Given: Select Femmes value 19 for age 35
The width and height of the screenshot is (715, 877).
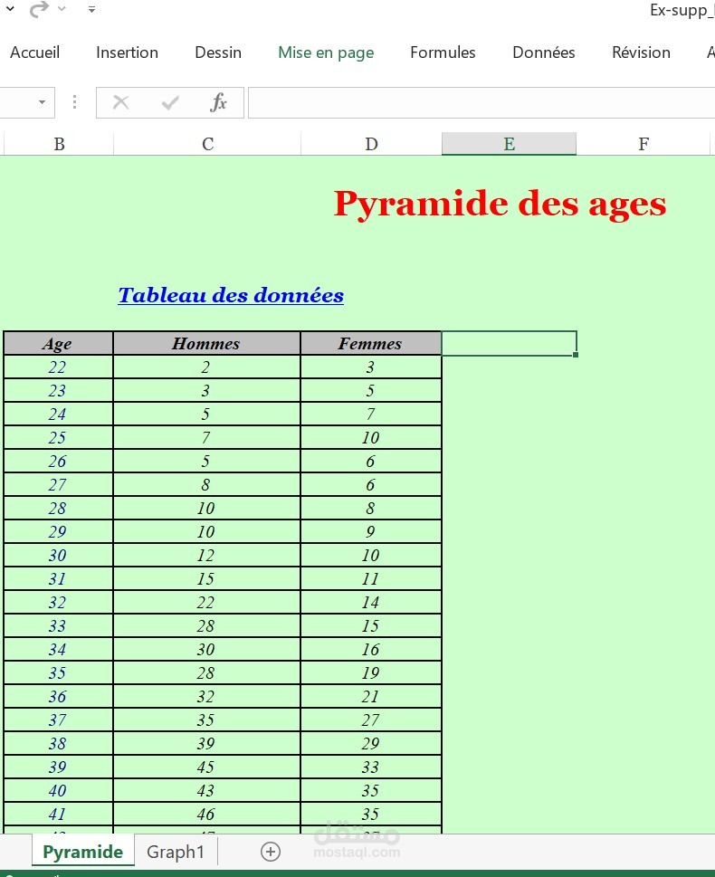Looking at the screenshot, I should point(371,672).
